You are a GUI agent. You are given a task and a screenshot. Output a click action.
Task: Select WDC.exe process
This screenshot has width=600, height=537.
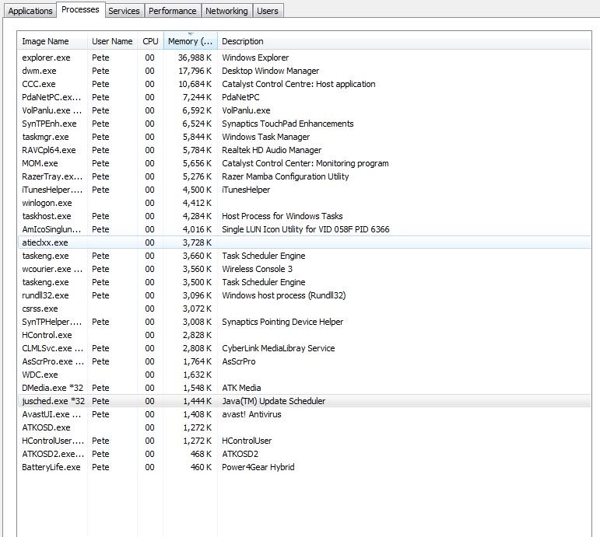304,375
